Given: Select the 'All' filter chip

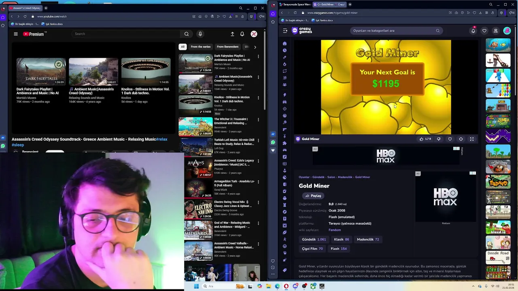Looking at the screenshot, I should pos(183,47).
